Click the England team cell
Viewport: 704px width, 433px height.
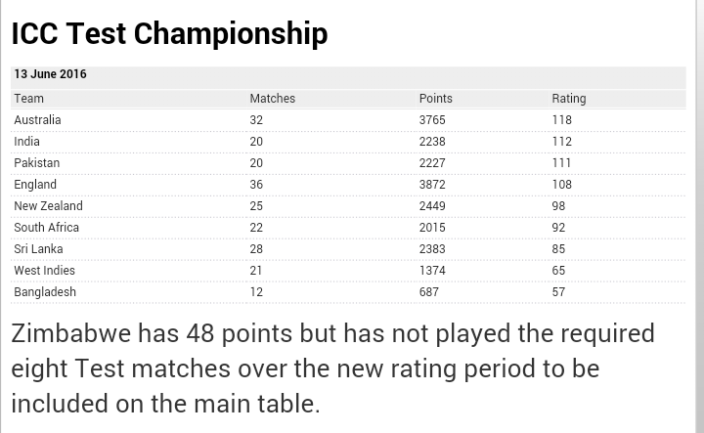[x=35, y=185]
